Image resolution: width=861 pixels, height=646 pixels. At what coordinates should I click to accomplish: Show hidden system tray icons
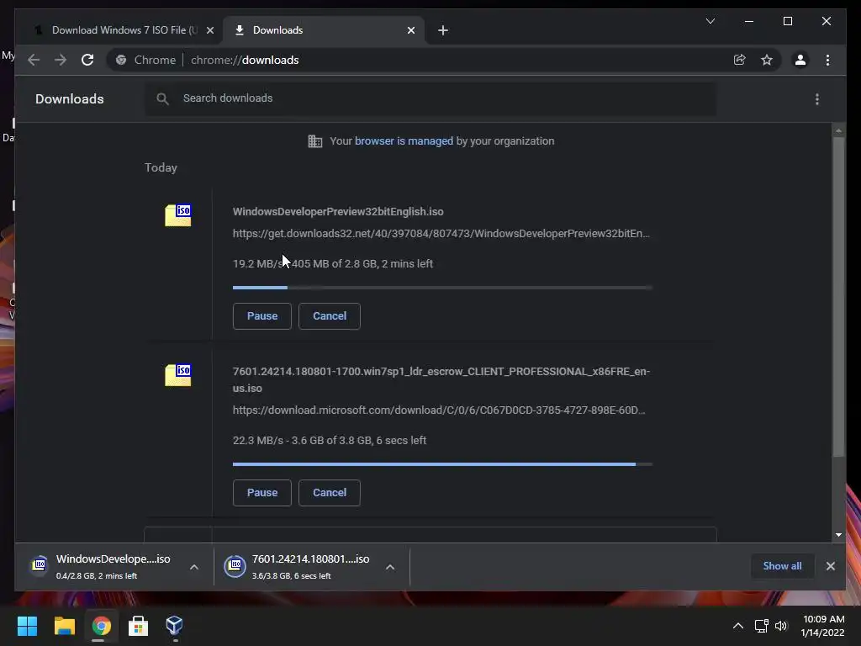pyautogui.click(x=738, y=626)
